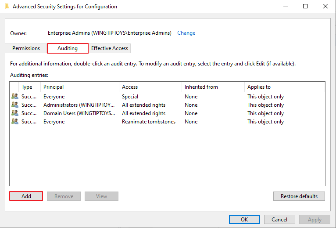336x228 pixels.
Task: Click the Enterprise Admins owner name
Action: point(110,33)
